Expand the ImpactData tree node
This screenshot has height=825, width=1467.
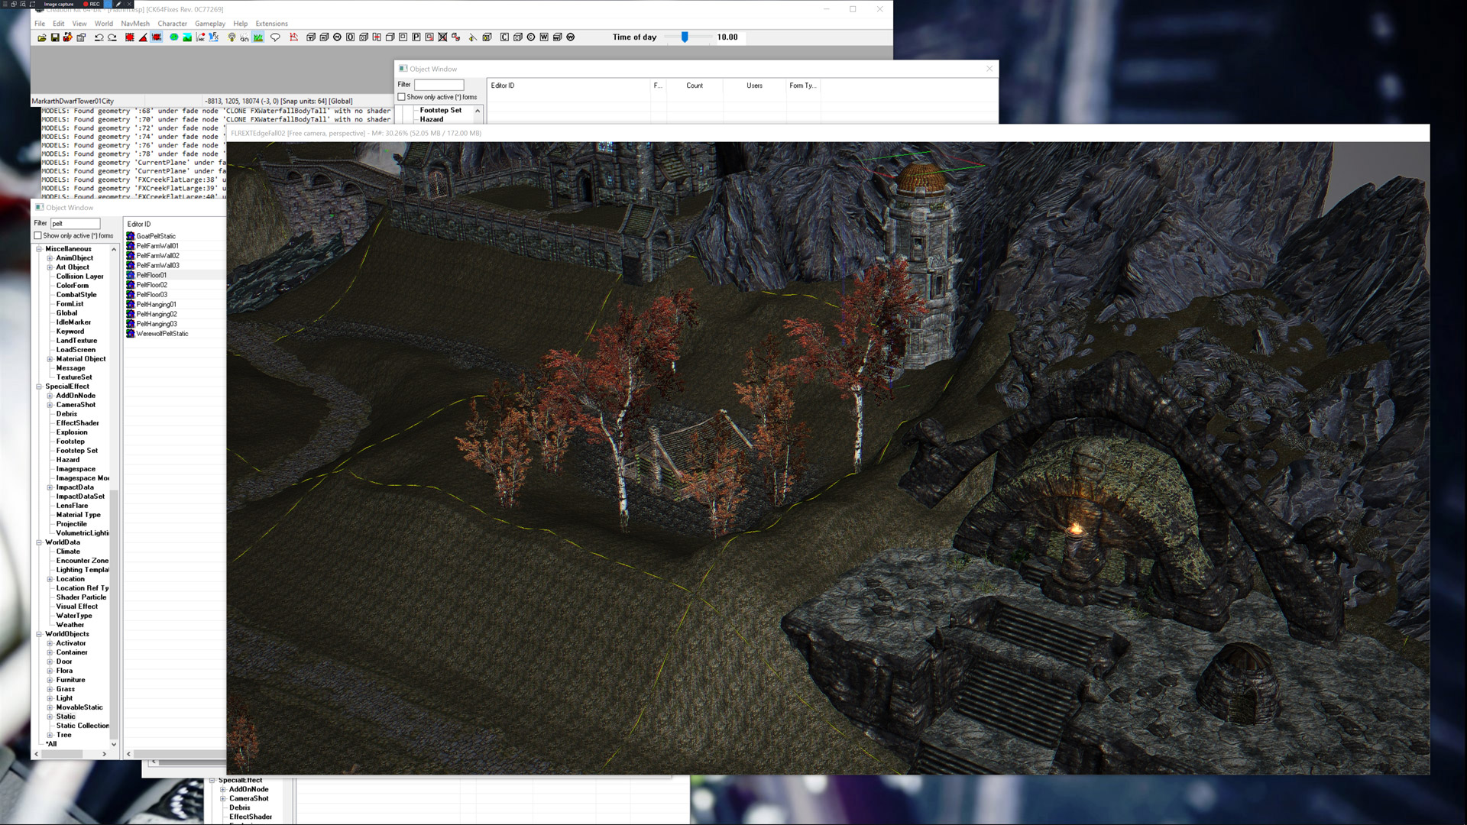50,487
